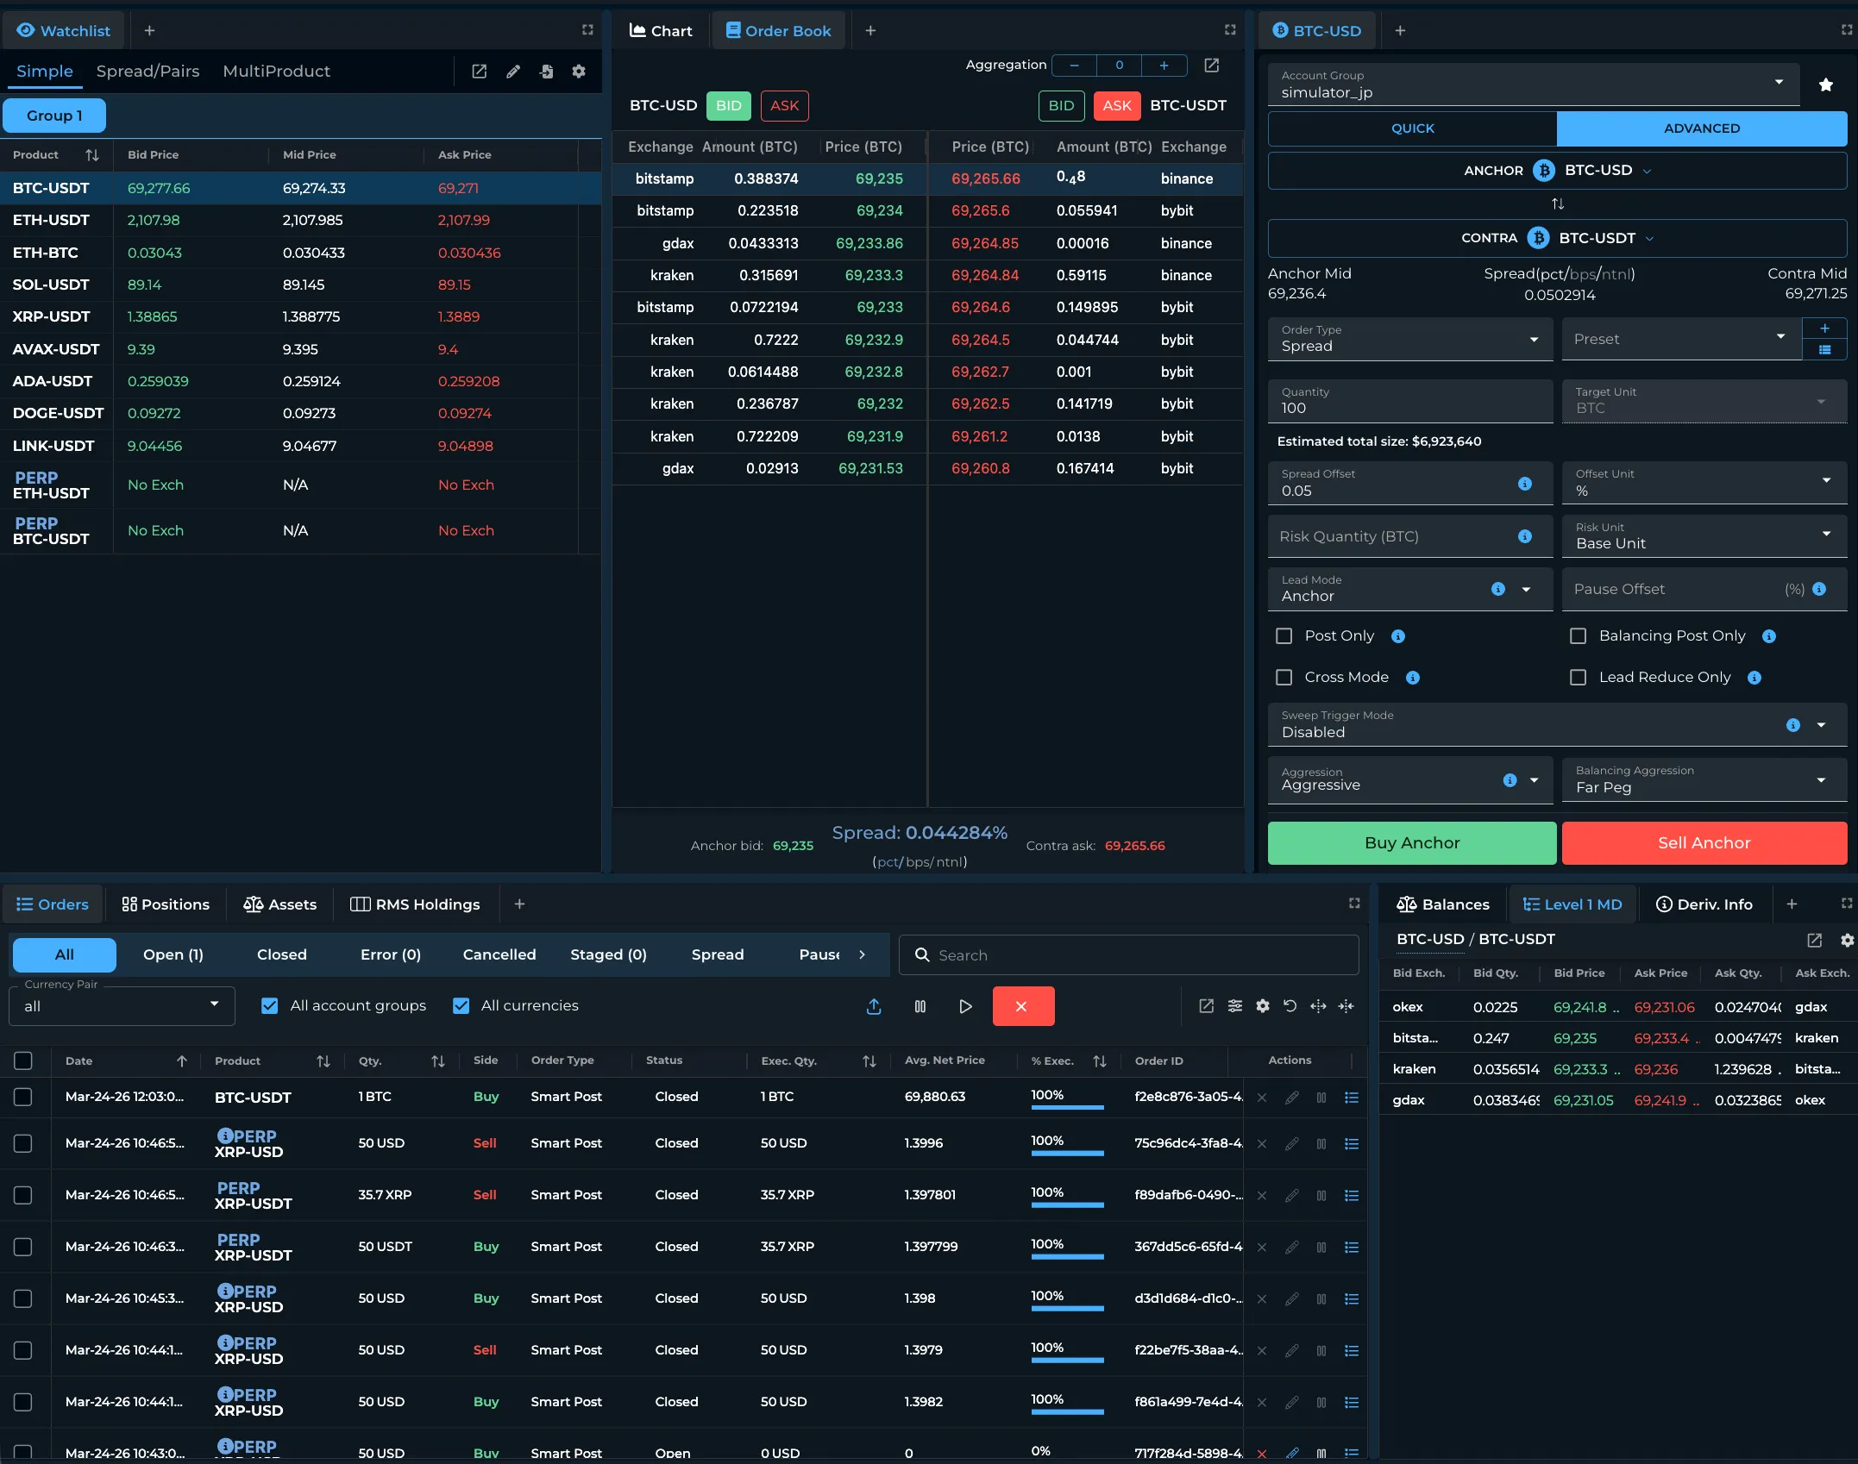Open CONTRA BTC-USDT product dropdown

1557,238
